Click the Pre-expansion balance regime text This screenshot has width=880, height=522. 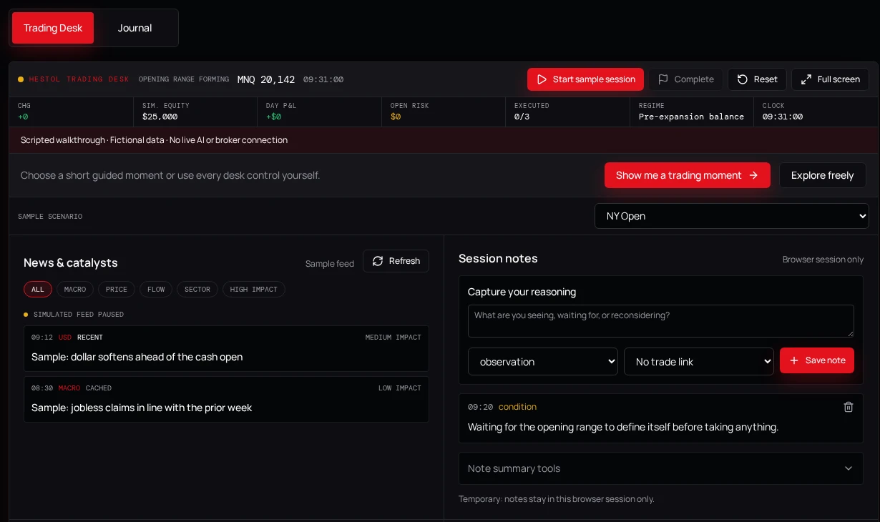691,117
